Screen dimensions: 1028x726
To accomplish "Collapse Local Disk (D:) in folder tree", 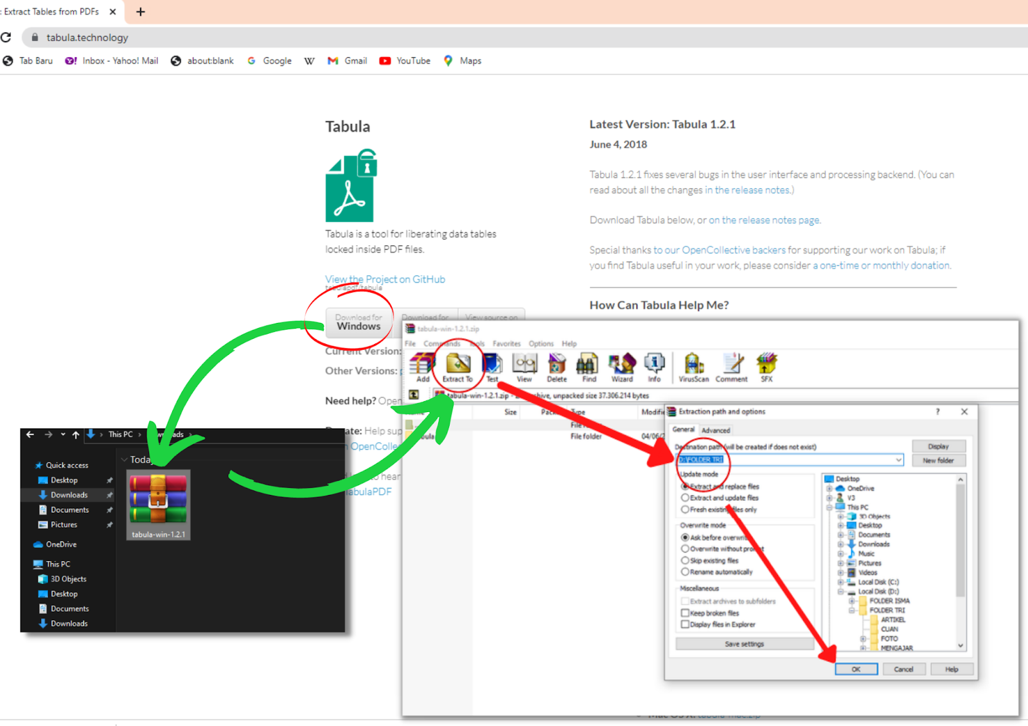I will click(840, 592).
